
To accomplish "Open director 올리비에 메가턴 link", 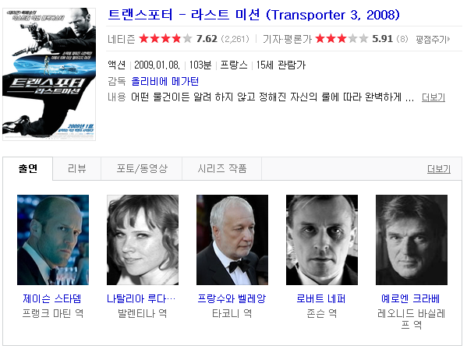I will point(165,81).
